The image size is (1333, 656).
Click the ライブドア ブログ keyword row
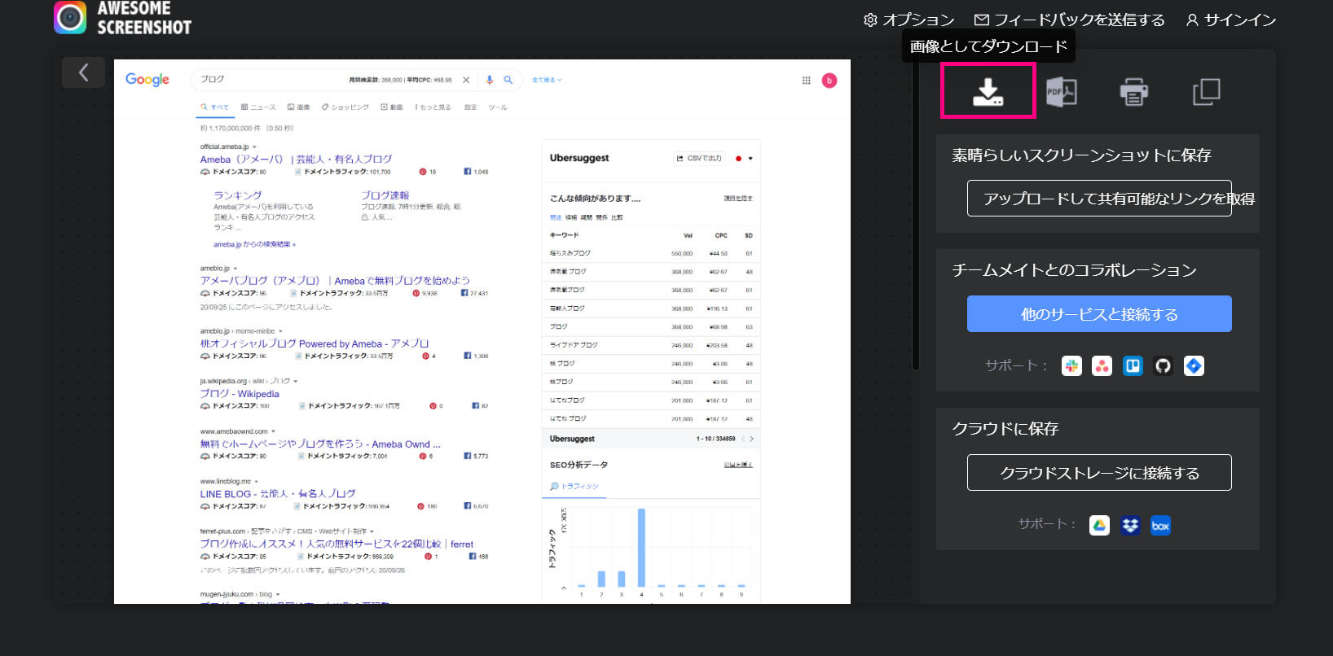pyautogui.click(x=651, y=345)
